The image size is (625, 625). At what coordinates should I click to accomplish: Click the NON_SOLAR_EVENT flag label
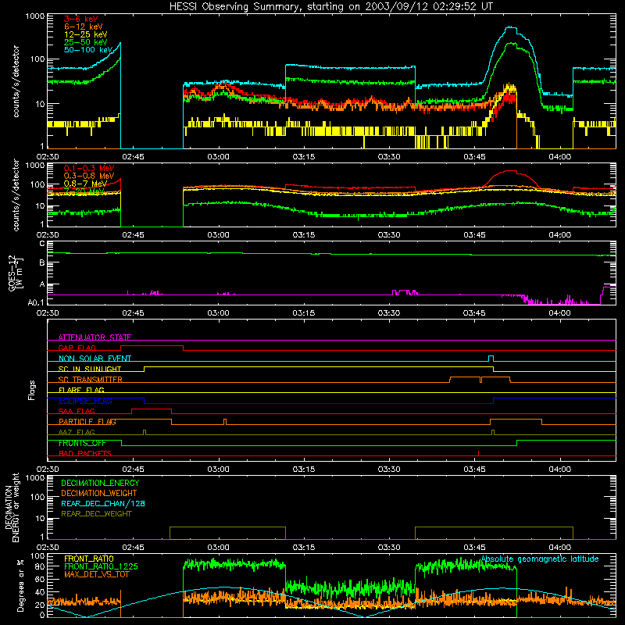[x=95, y=359]
